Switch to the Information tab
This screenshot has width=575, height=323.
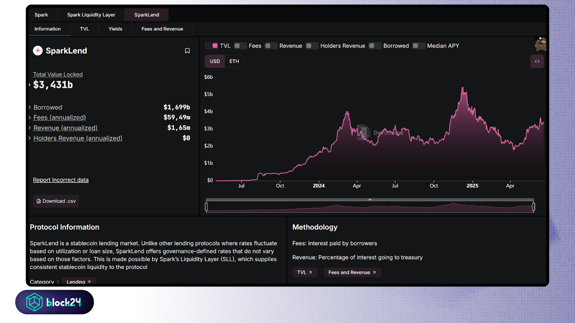point(48,29)
